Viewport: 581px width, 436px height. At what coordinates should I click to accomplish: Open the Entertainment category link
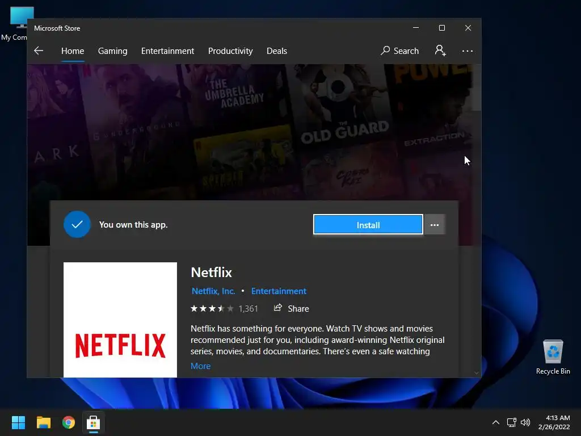[279, 291]
